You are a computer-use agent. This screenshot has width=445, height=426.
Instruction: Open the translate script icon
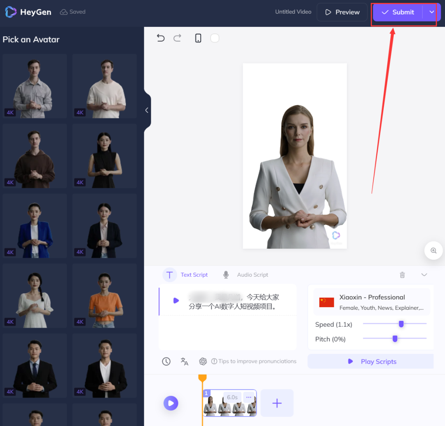click(185, 361)
